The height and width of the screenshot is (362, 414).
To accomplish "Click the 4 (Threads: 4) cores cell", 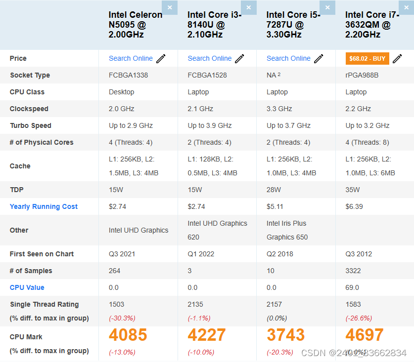I will pos(131,142).
